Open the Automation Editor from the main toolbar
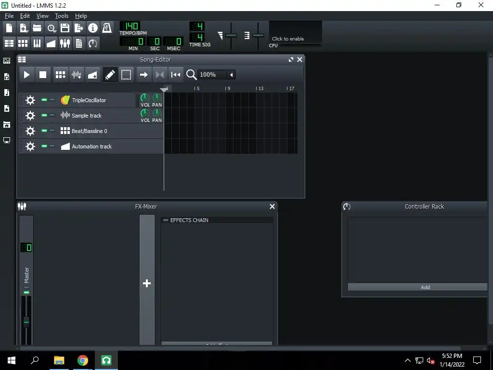The width and height of the screenshot is (493, 370). pyautogui.click(x=51, y=43)
